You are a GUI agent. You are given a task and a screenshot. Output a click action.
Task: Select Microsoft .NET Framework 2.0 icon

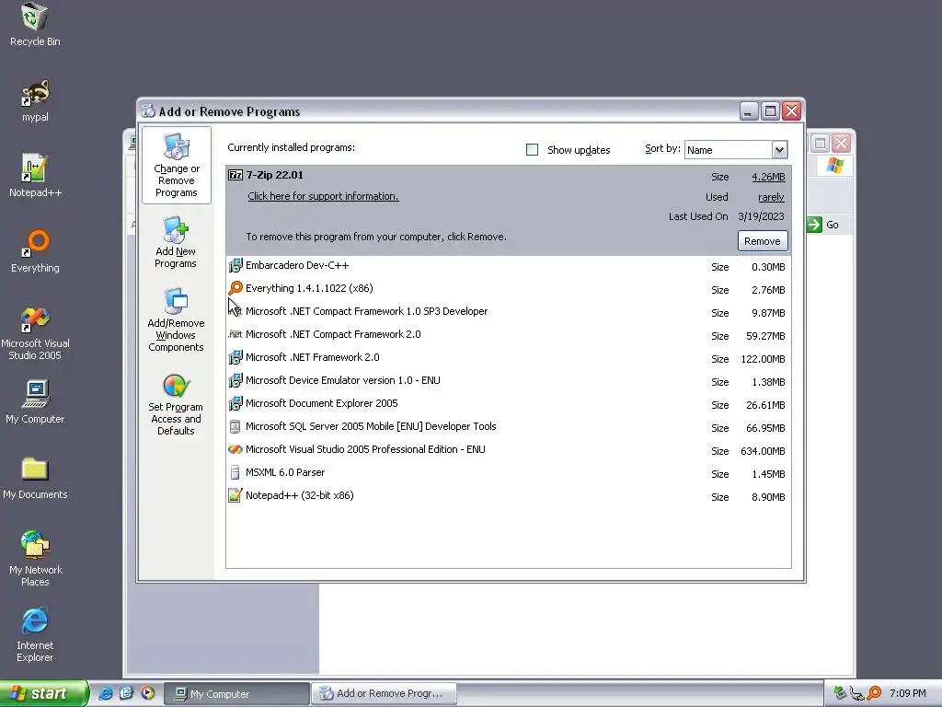pyautogui.click(x=235, y=357)
